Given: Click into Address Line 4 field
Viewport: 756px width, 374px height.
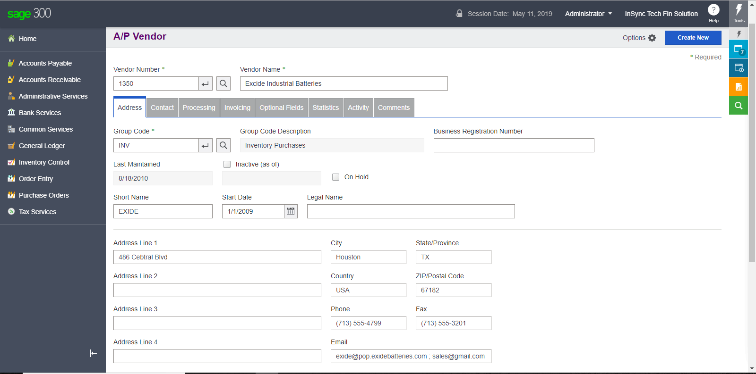Looking at the screenshot, I should click(x=217, y=356).
